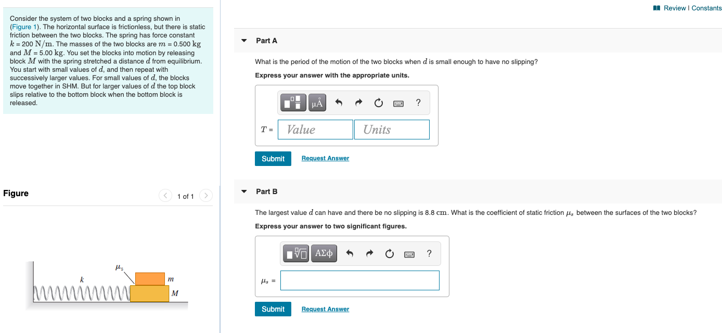Select the value-with-units template icon in Part A
Screen dimensions: 722x333
[x=292, y=103]
